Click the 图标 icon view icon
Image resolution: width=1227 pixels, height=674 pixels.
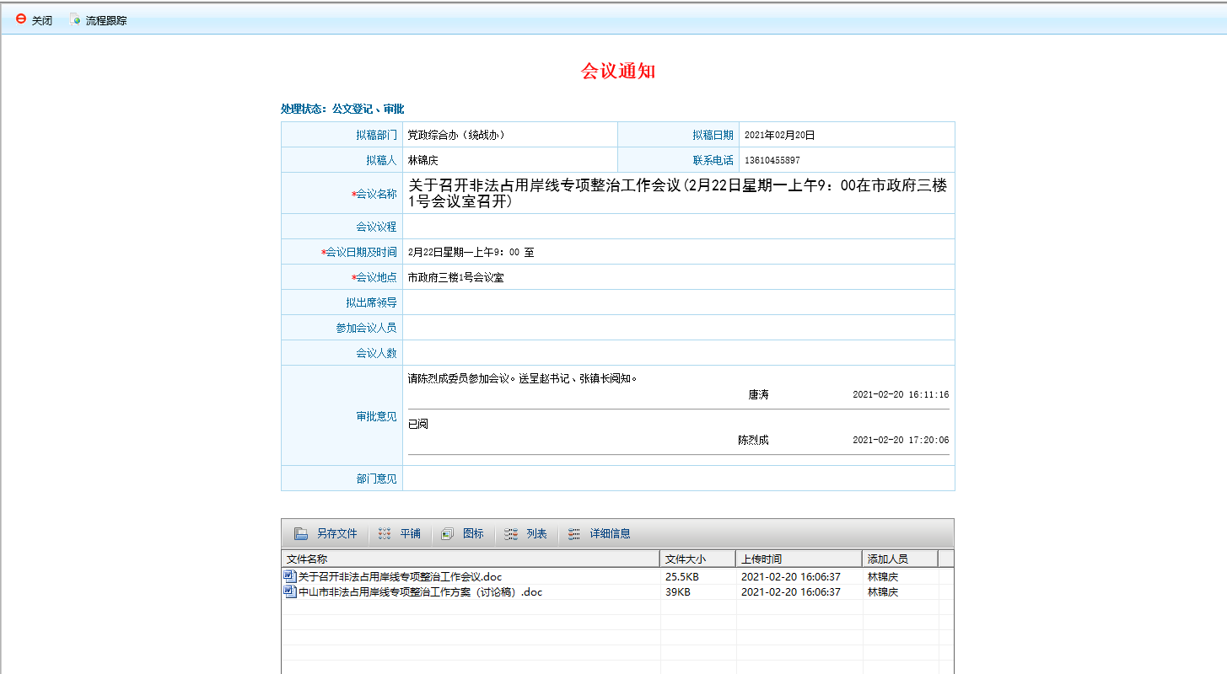(448, 533)
